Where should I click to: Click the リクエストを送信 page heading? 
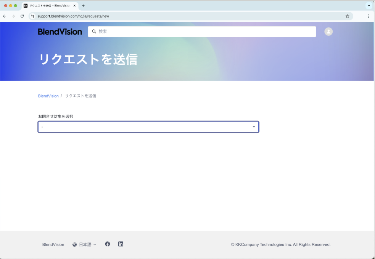pos(88,59)
